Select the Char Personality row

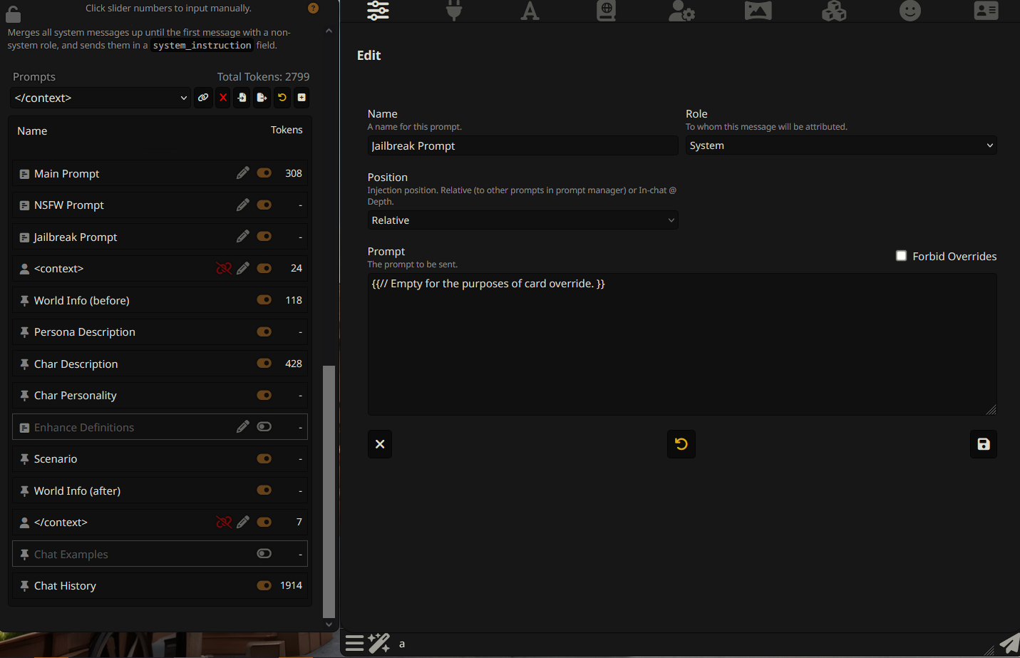(x=160, y=395)
